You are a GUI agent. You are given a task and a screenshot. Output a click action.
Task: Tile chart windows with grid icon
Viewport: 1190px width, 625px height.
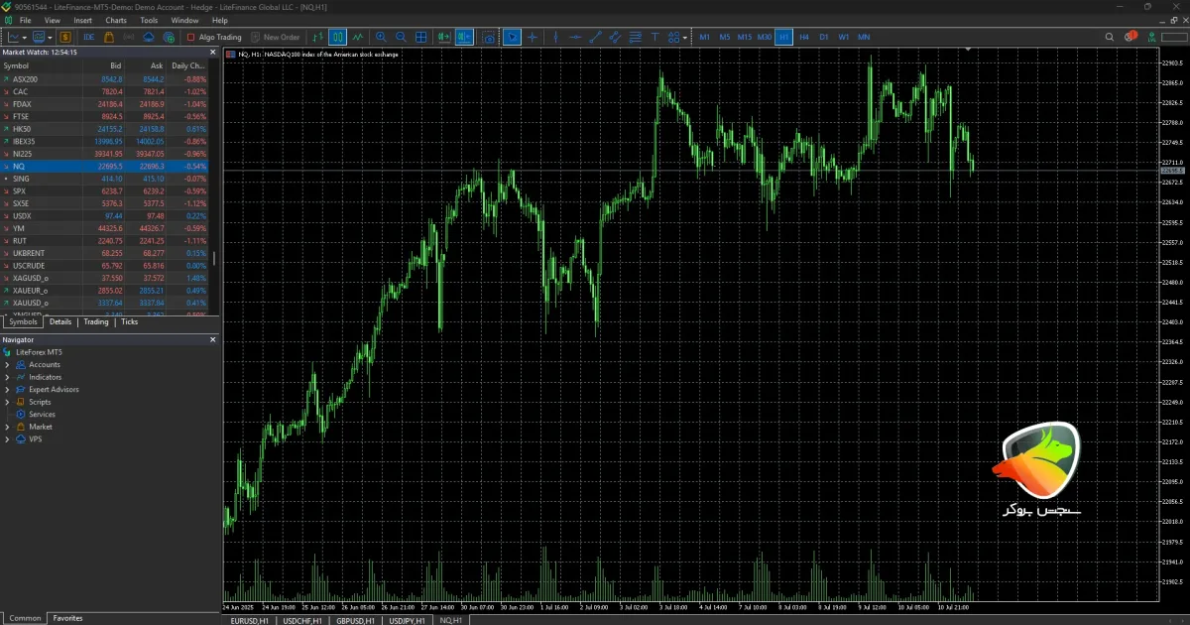click(420, 37)
